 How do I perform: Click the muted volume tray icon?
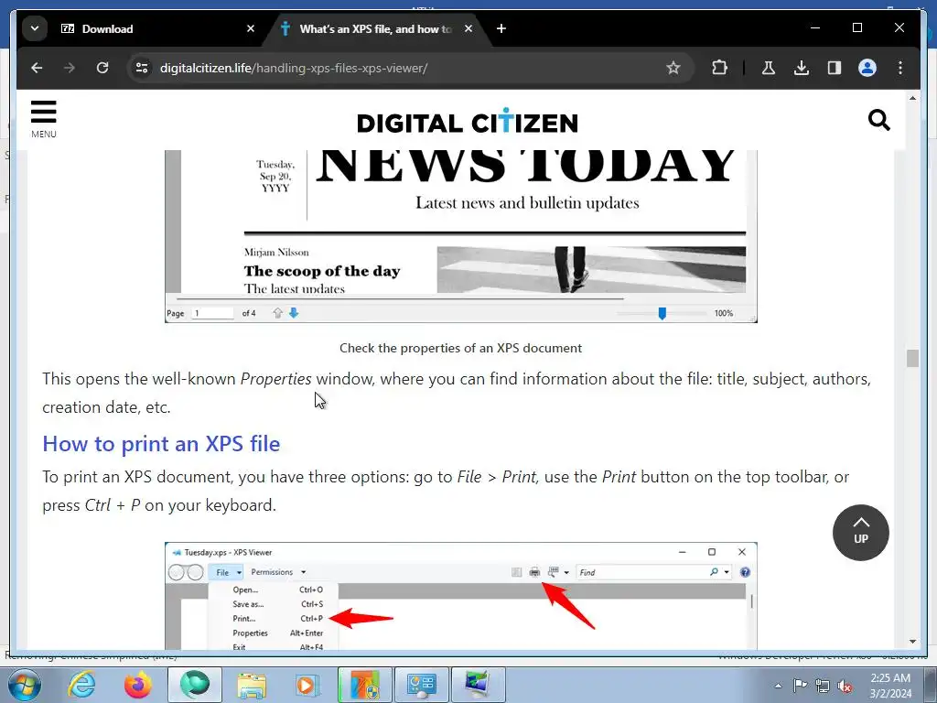pos(845,685)
